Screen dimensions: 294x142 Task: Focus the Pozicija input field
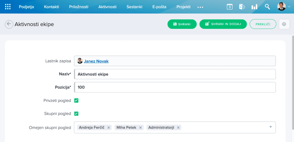175,87
